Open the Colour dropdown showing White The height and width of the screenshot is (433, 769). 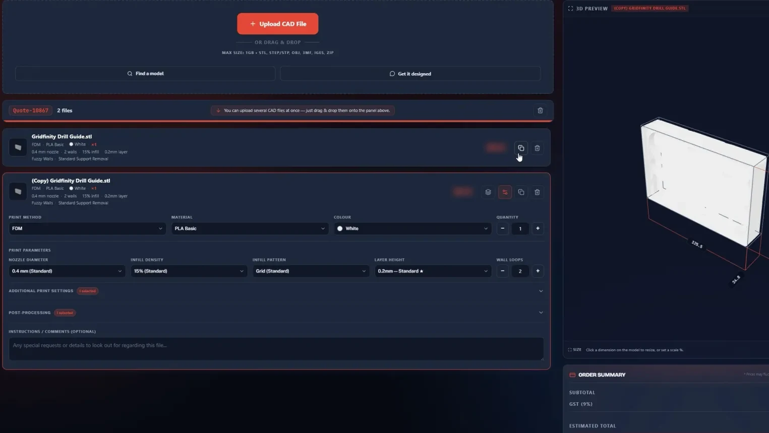click(412, 229)
